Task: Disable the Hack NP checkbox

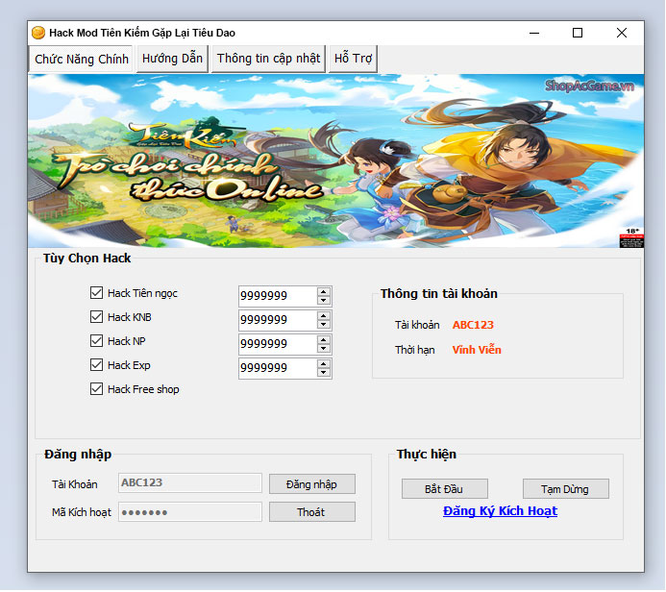Action: tap(96, 341)
